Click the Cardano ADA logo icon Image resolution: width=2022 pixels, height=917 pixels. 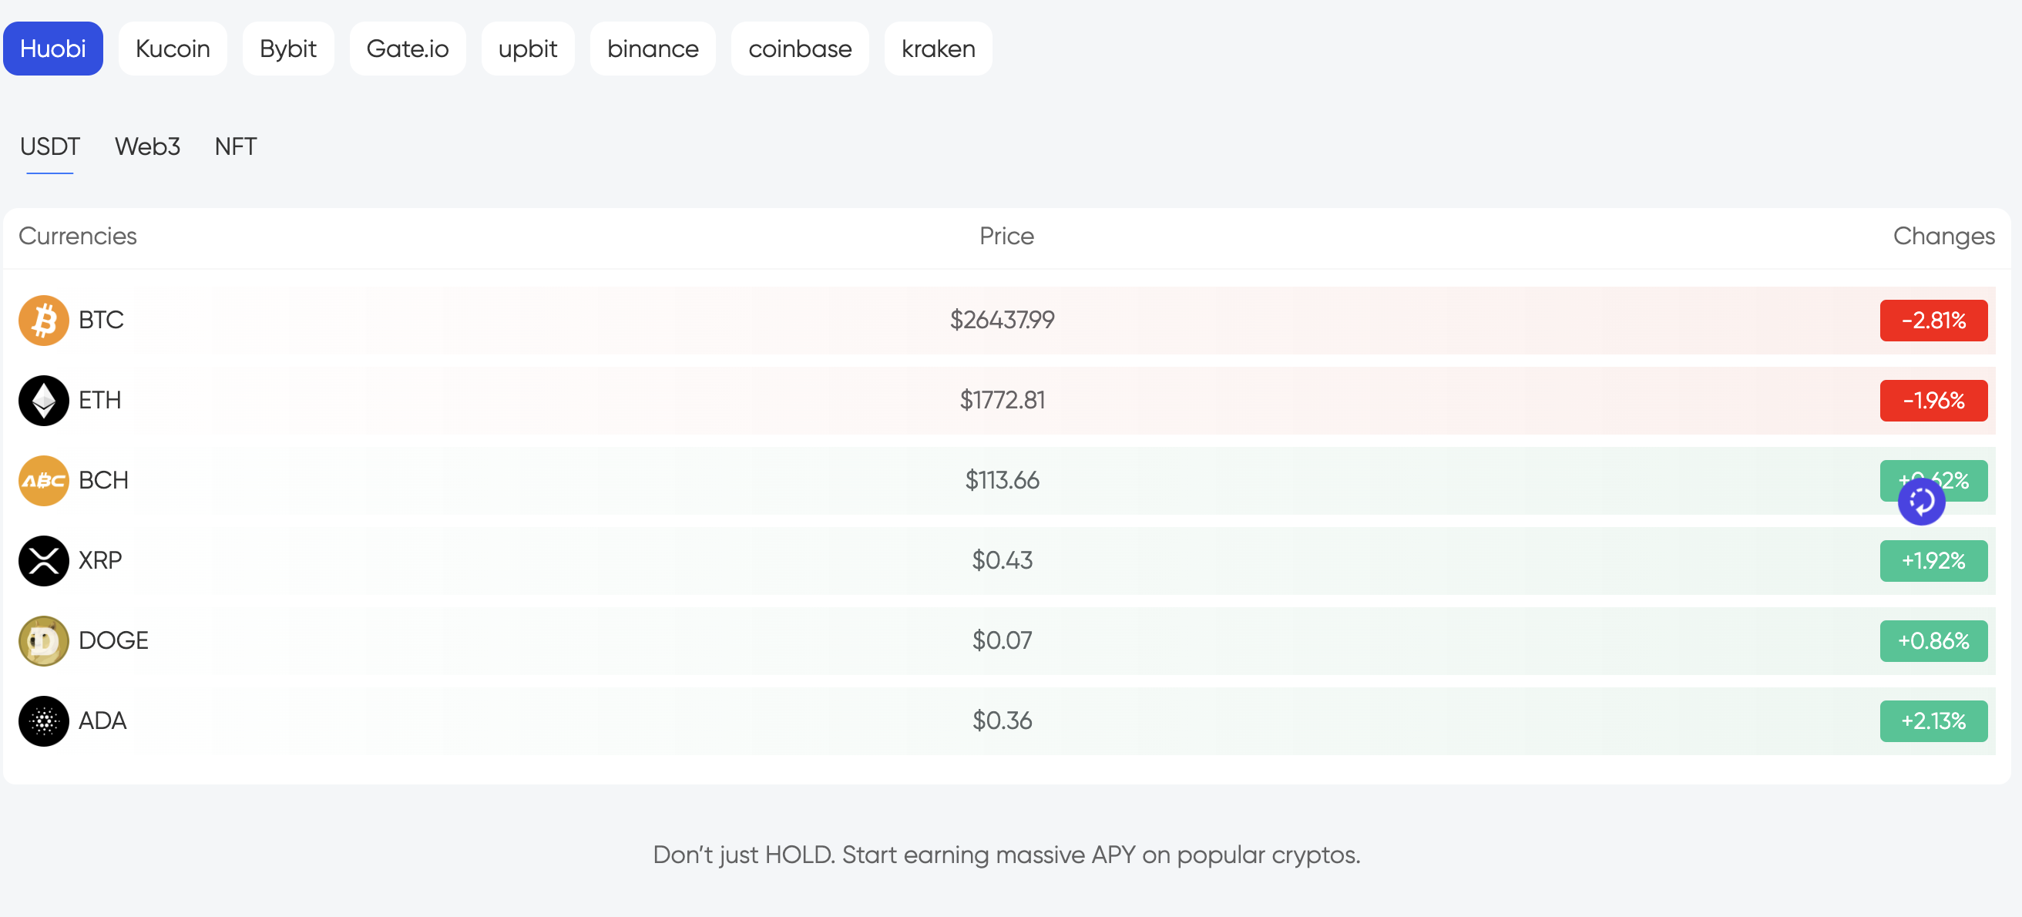coord(44,720)
